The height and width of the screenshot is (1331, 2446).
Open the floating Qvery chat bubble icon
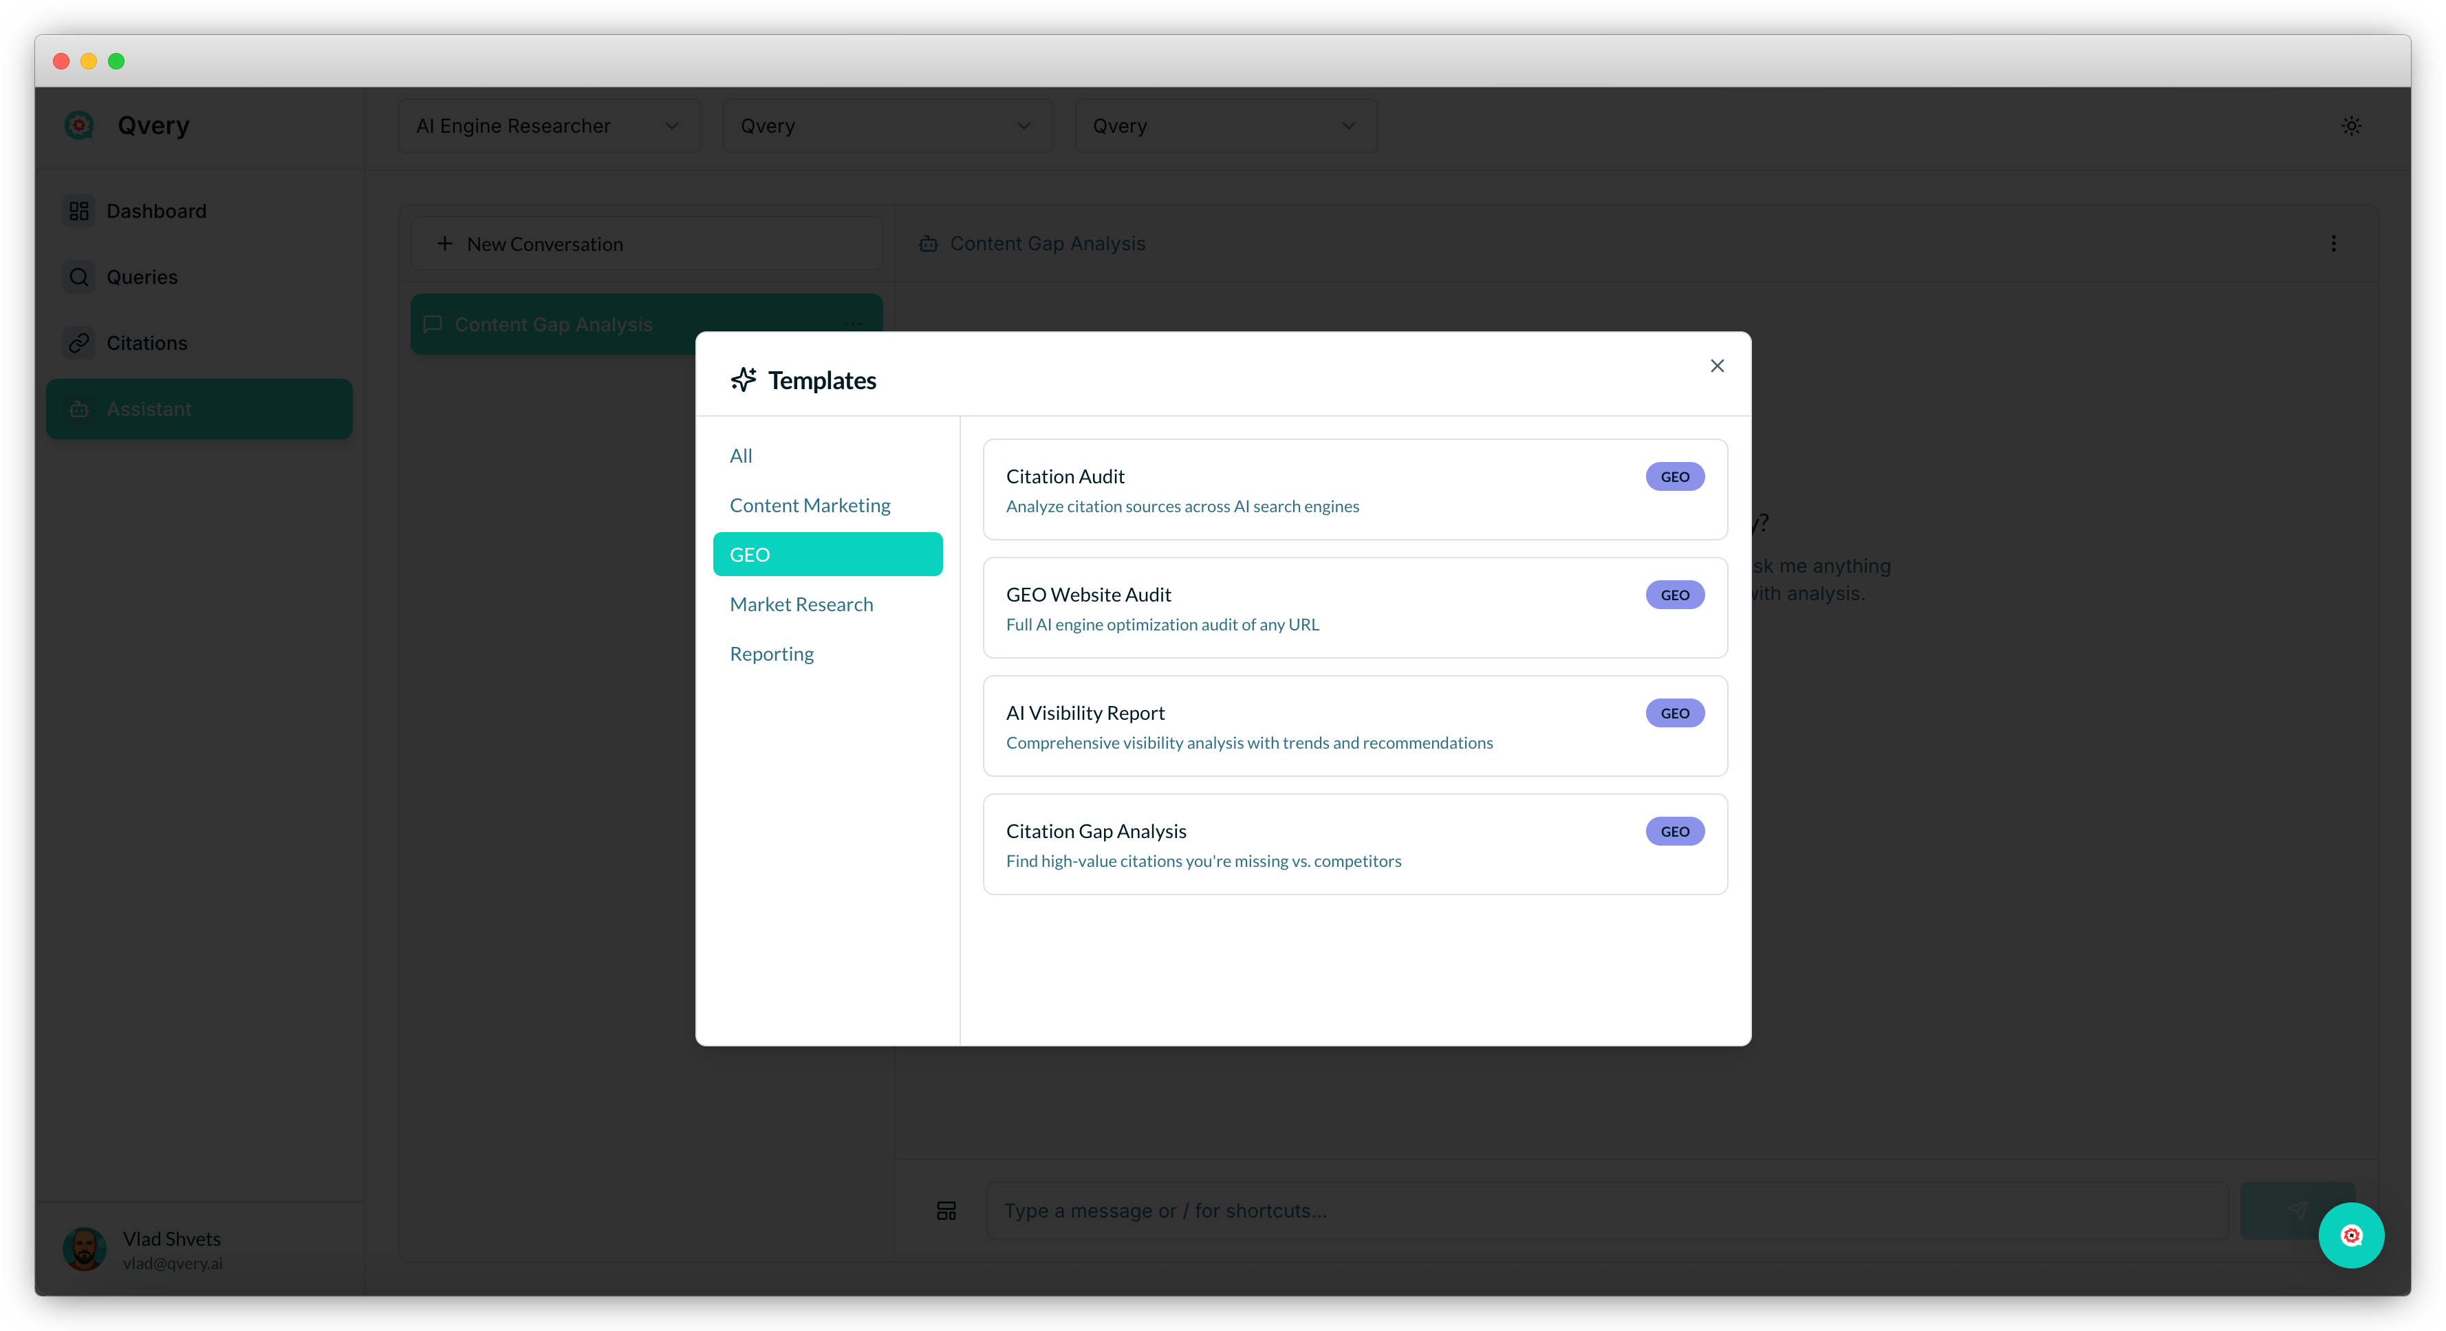click(2351, 1235)
